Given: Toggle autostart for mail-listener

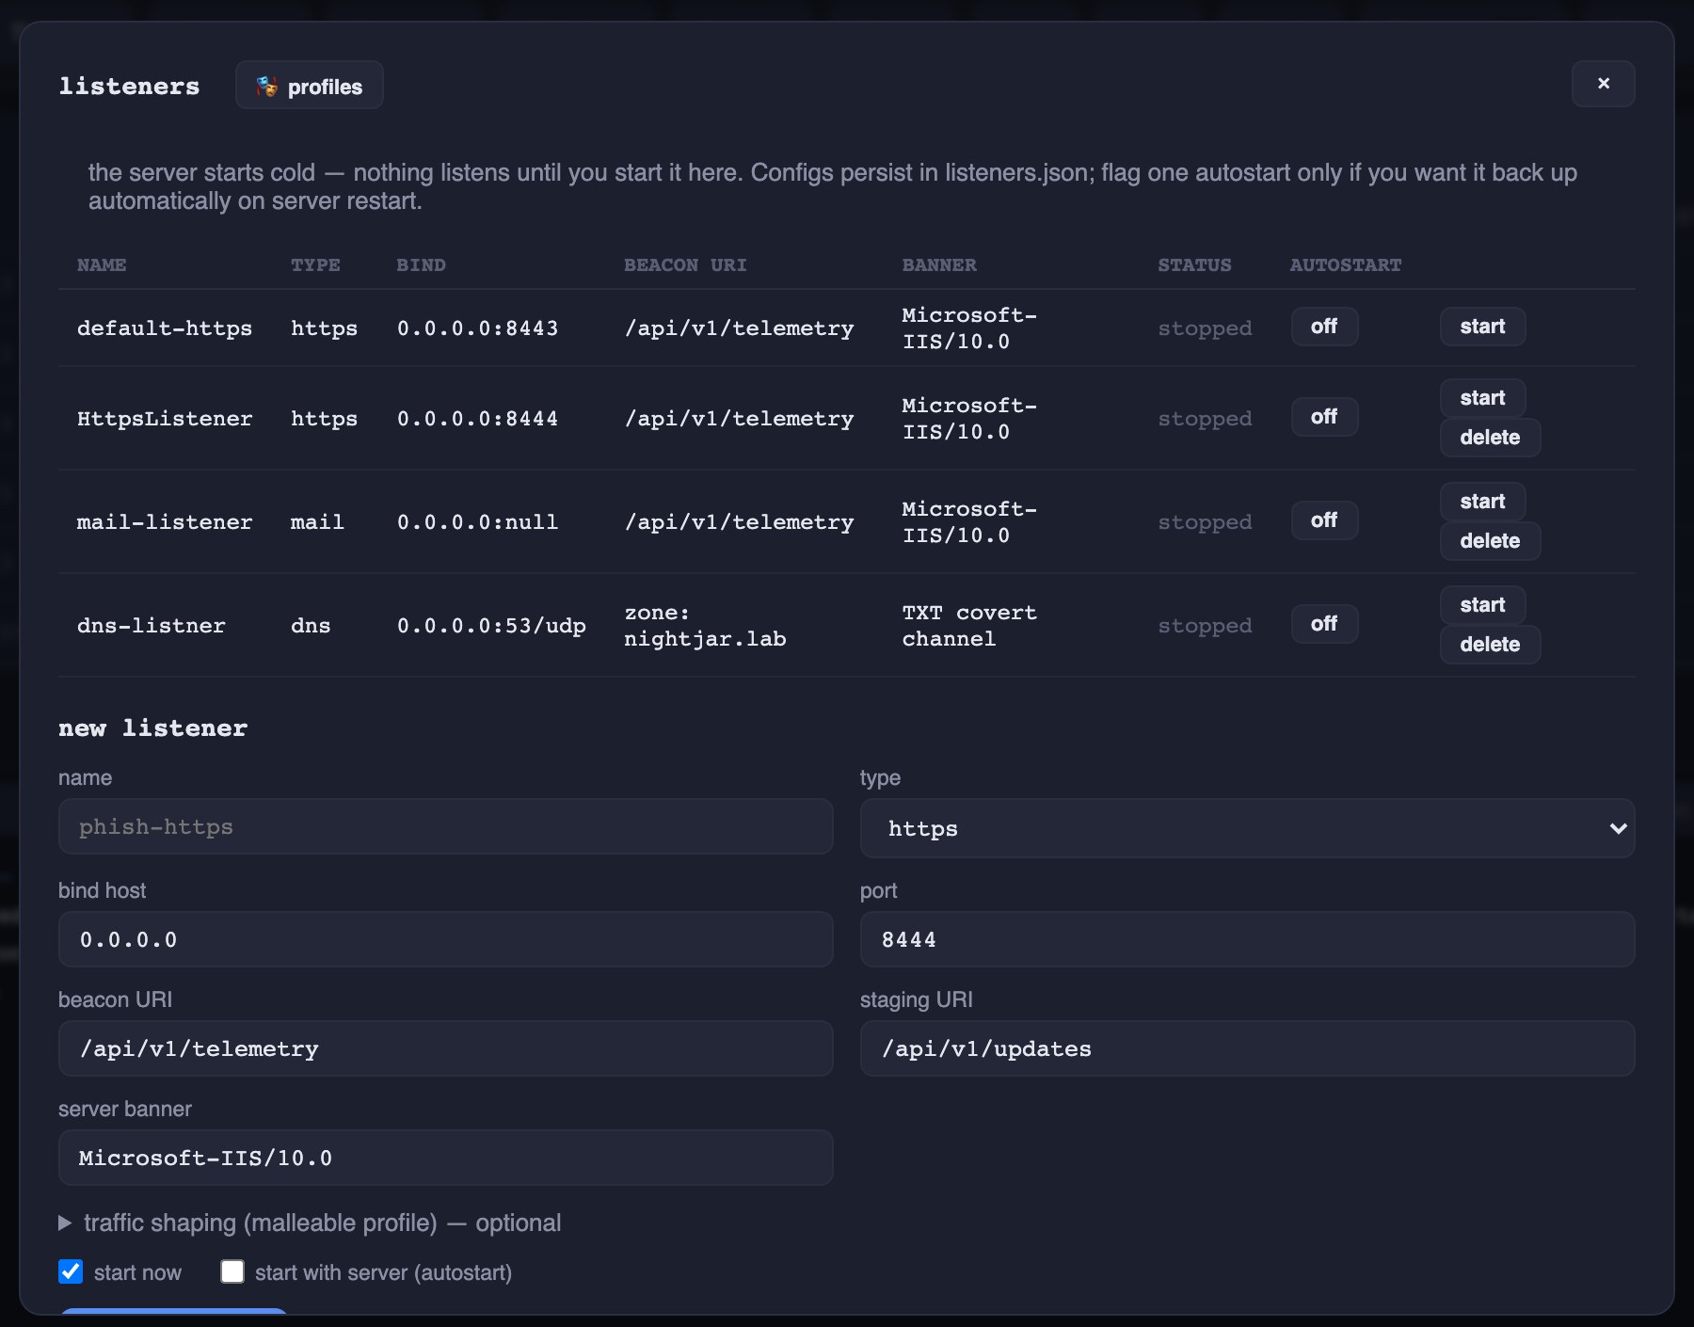Looking at the screenshot, I should point(1323,520).
